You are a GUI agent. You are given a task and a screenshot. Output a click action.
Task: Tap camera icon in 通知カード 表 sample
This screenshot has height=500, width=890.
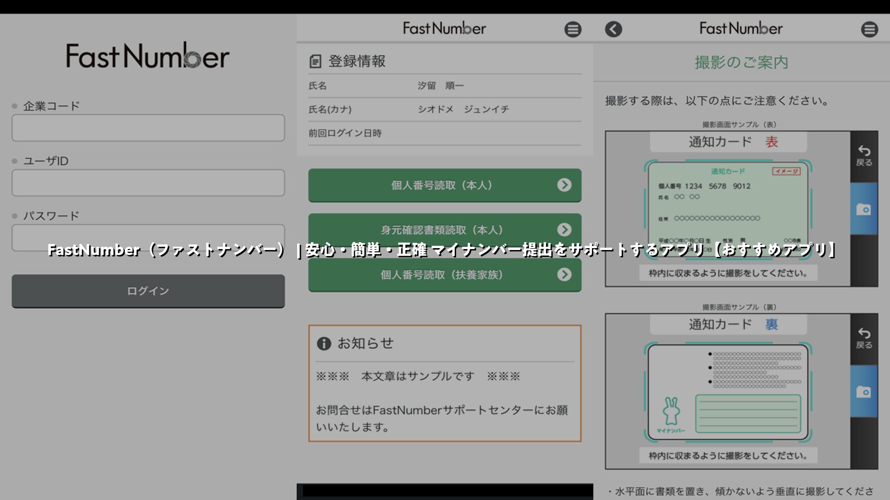point(864,209)
